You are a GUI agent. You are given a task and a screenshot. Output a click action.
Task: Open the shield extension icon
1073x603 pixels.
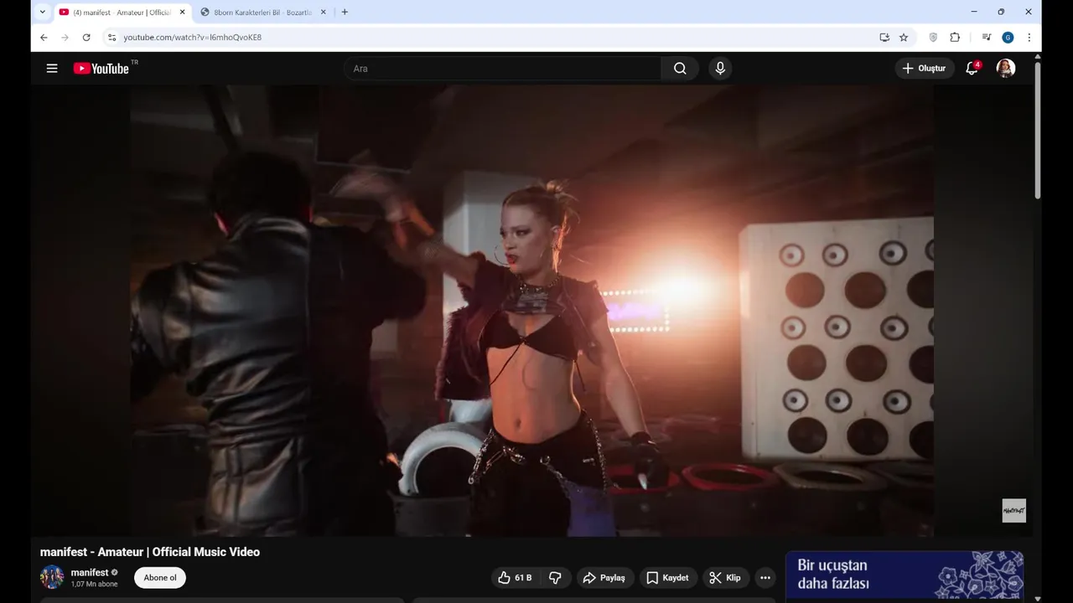click(933, 38)
